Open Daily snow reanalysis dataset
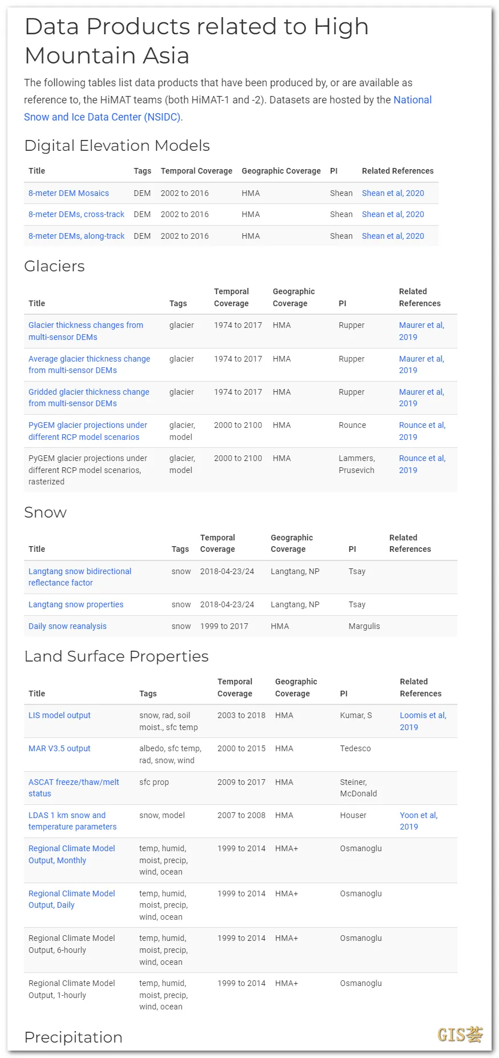This screenshot has height=1058, width=499. tap(67, 626)
